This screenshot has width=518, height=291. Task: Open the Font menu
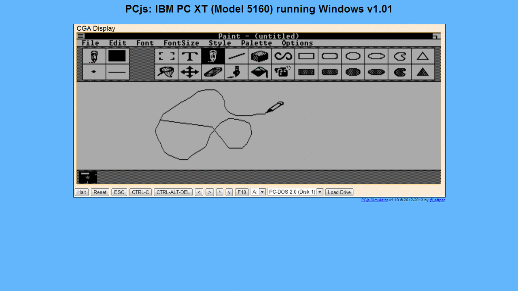145,43
